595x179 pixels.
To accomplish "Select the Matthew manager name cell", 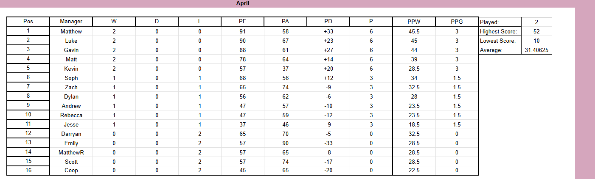I will 71,31.
